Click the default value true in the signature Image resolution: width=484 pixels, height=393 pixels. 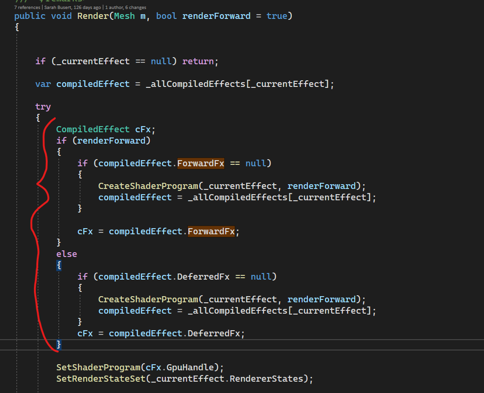(277, 16)
